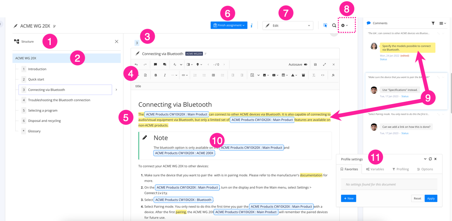This screenshot has width=452, height=221.
Task: Click the Finish assignment button
Action: click(x=229, y=25)
